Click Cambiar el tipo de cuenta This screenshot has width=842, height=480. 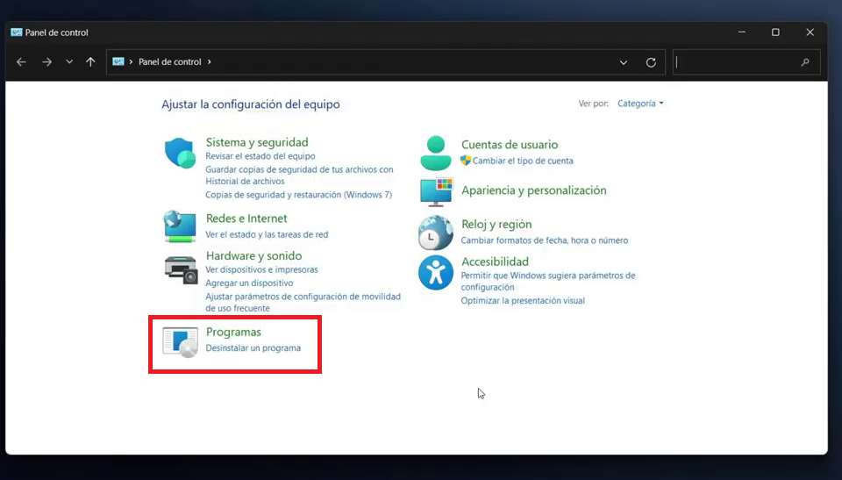click(523, 161)
